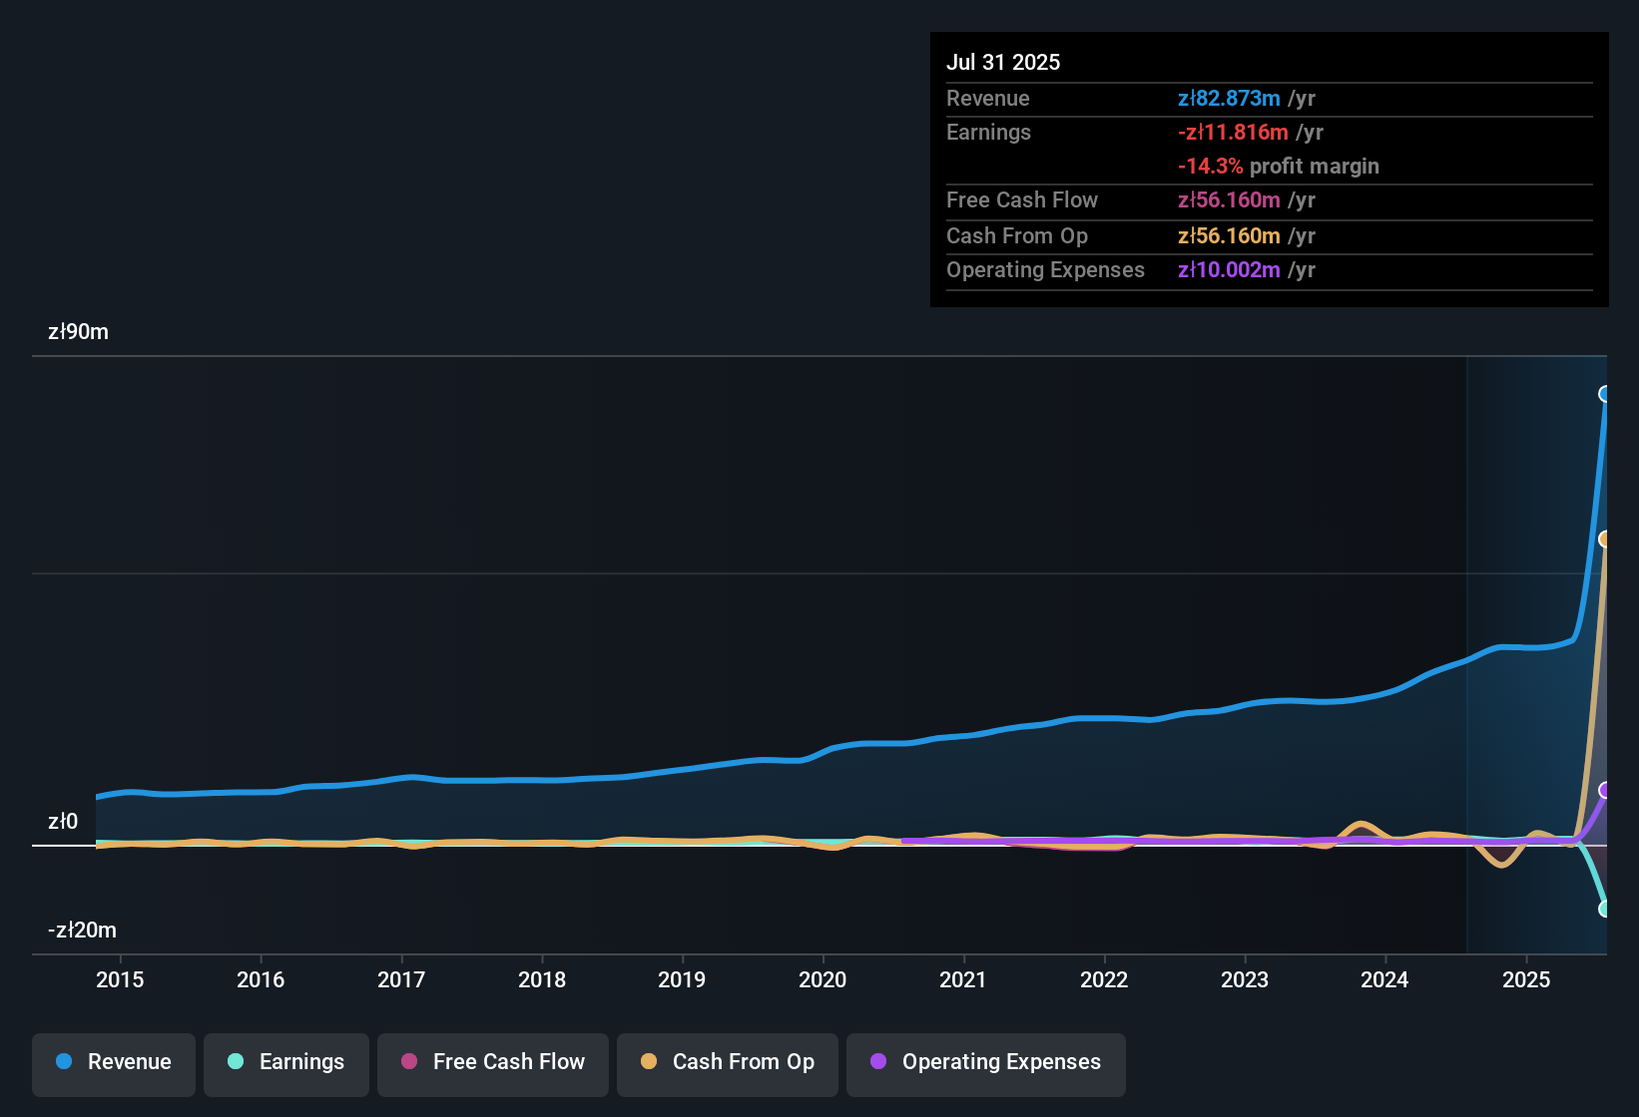Image resolution: width=1639 pixels, height=1117 pixels.
Task: Select the Revenue endpoint marker on chart
Action: (1605, 394)
